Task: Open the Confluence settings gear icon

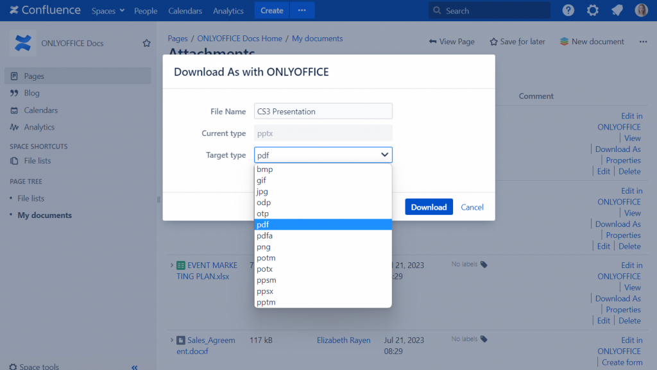Action: coord(592,10)
